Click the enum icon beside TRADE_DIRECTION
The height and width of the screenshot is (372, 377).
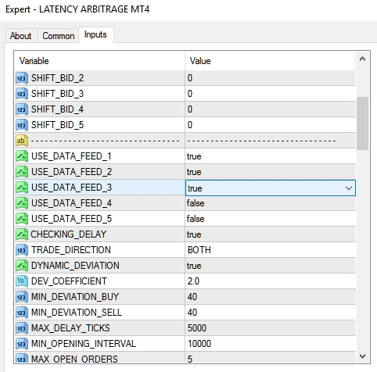click(22, 250)
